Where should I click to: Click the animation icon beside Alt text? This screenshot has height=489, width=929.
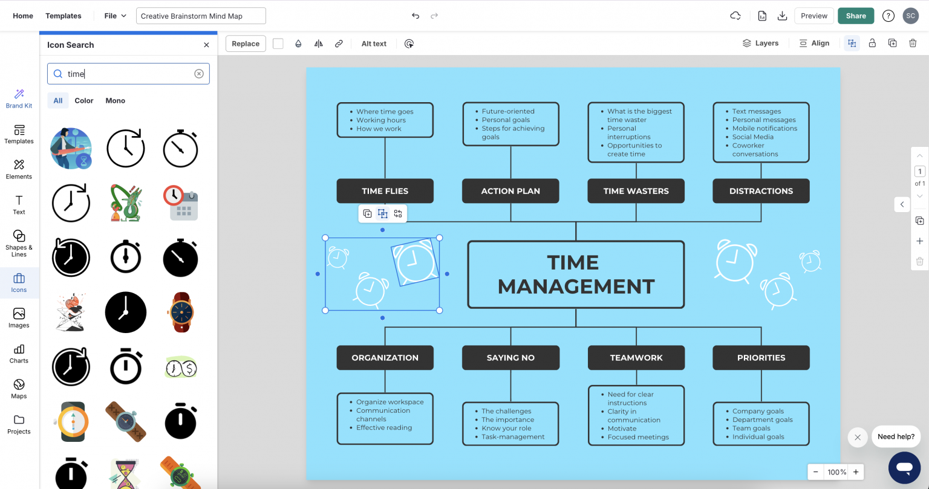tap(409, 44)
